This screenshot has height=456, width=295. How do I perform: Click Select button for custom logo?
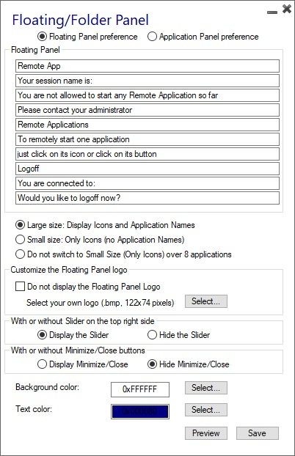pyautogui.click(x=206, y=301)
